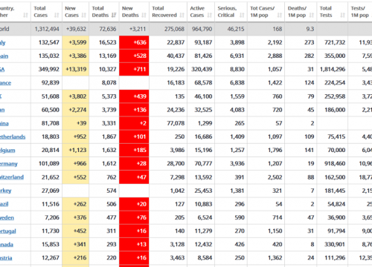
Task: Click the red +185 new deaths cell
Action: (x=134, y=150)
